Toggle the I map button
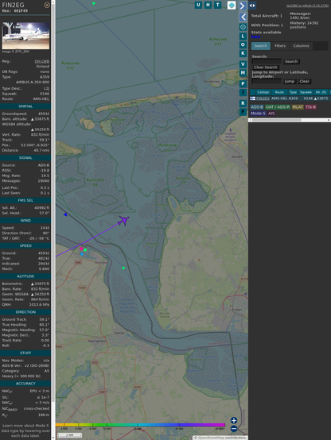331x440 pixels. pos(243,92)
